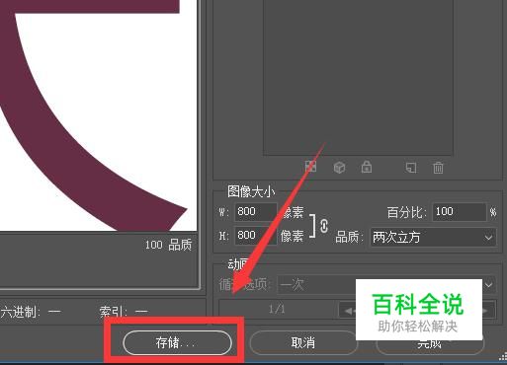Image resolution: width=507 pixels, height=365 pixels.
Task: Click the 百分比 percent field showing 100
Action: point(460,211)
